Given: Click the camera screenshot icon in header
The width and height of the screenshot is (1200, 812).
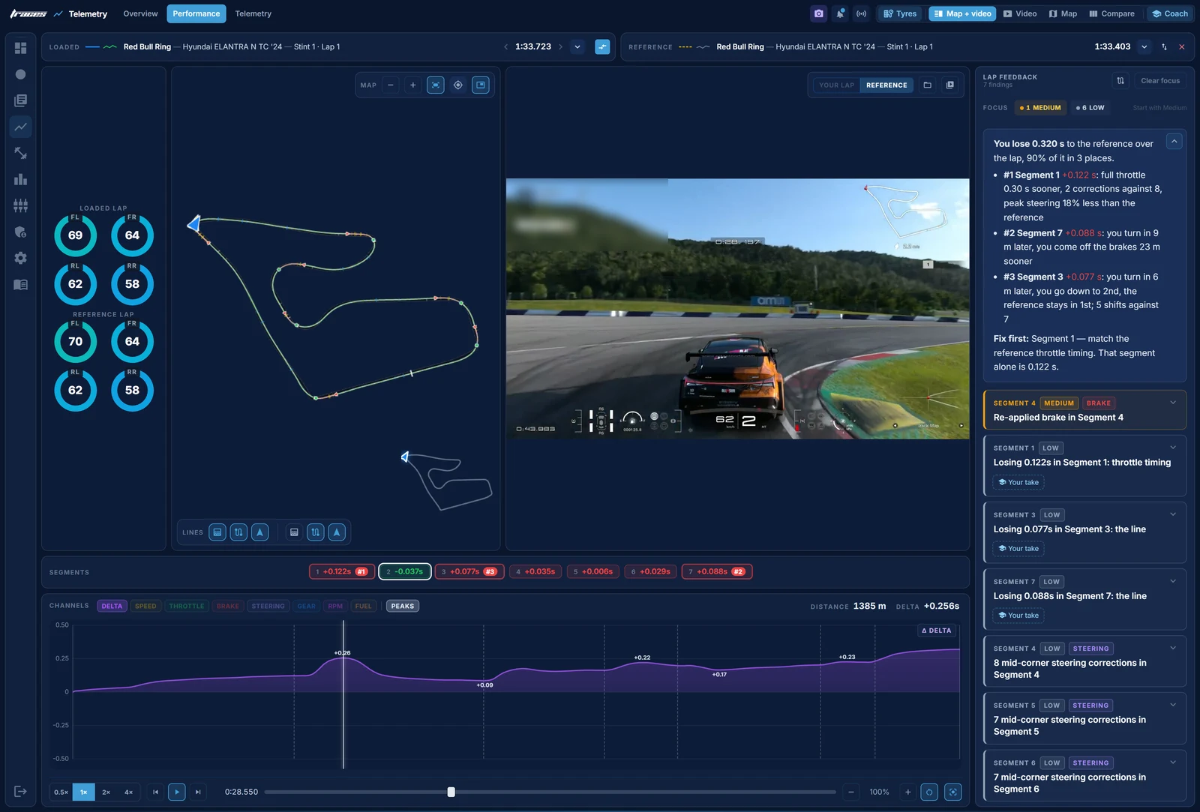Looking at the screenshot, I should point(818,13).
